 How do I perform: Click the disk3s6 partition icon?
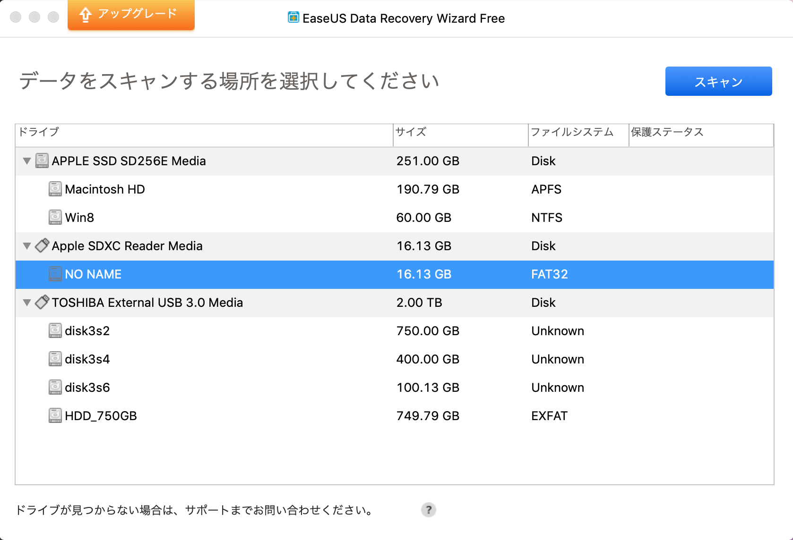coord(55,387)
